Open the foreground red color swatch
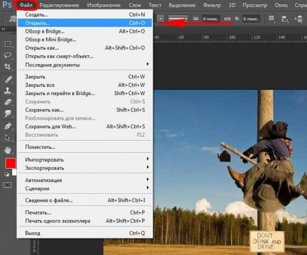The width and height of the screenshot is (307, 255). click(x=10, y=163)
